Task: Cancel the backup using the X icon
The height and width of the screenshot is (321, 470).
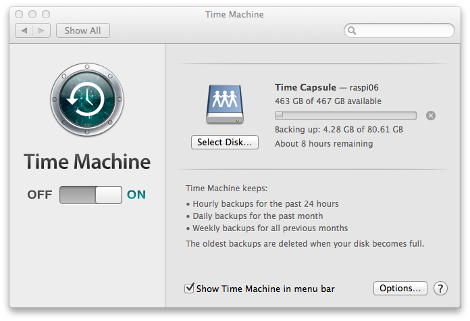Action: [431, 116]
